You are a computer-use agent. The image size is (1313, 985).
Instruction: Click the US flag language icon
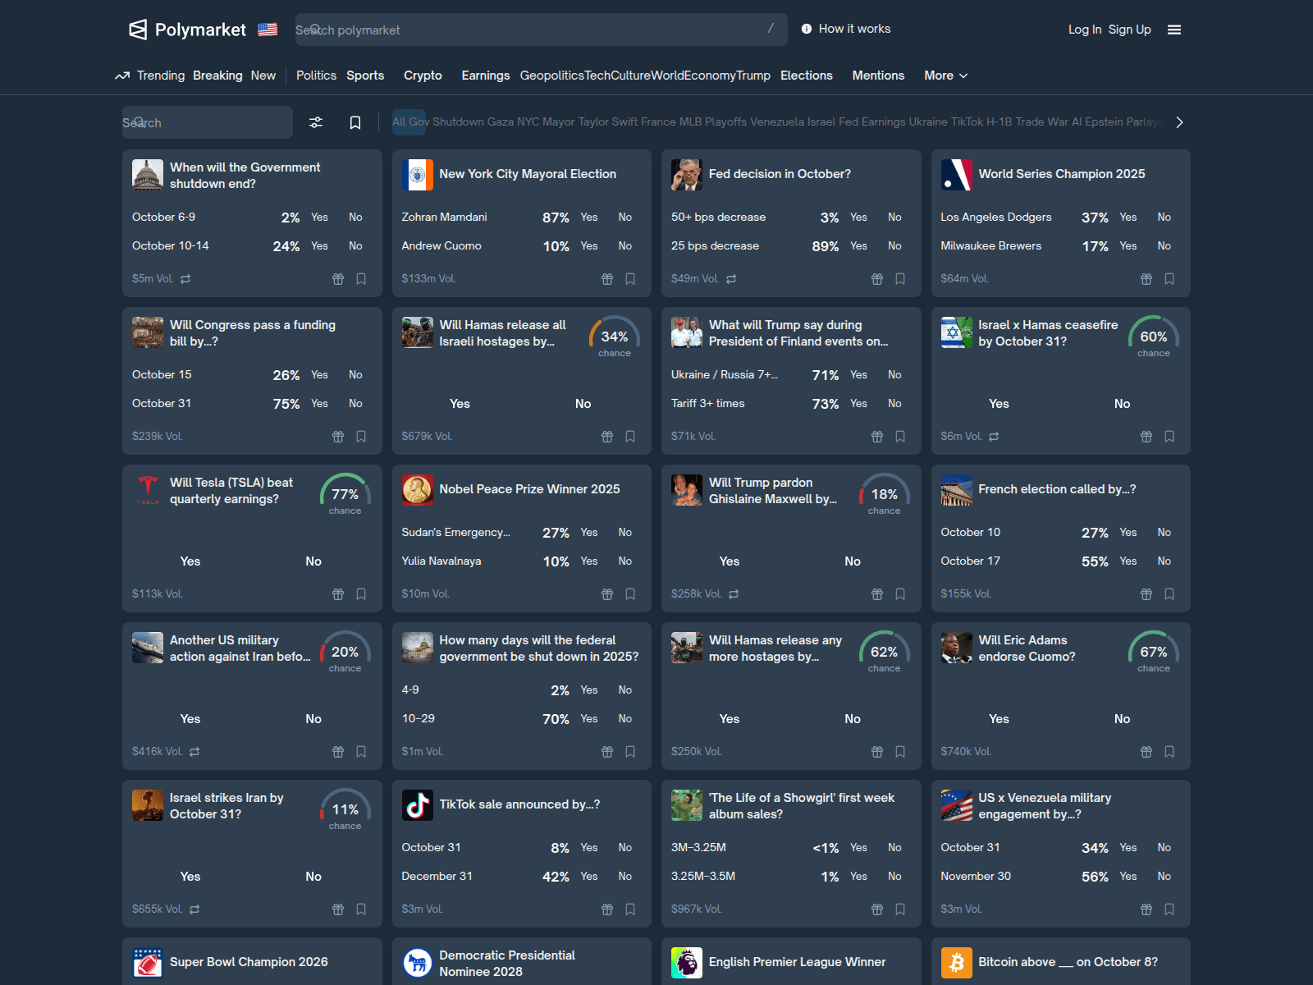coord(268,30)
